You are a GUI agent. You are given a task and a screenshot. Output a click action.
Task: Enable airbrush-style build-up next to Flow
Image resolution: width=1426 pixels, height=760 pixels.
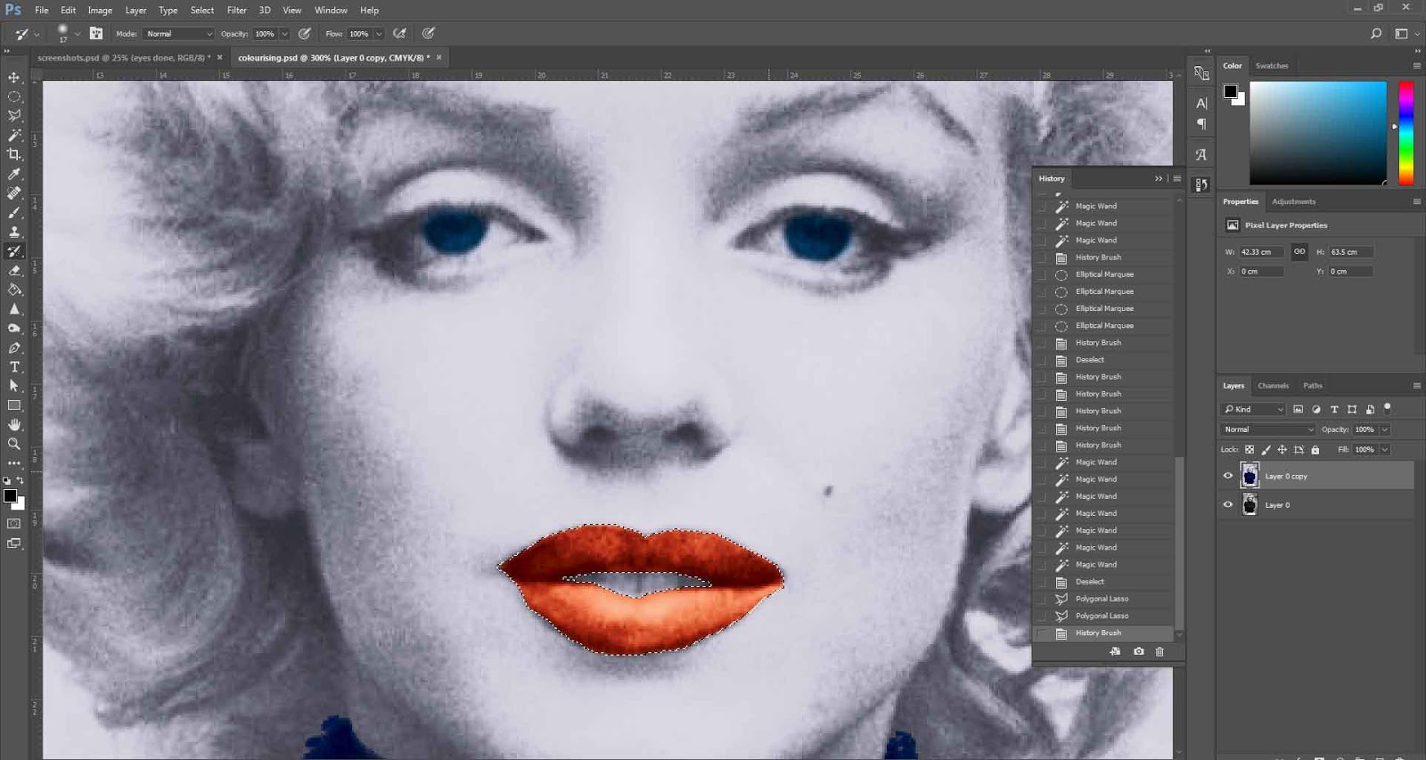tap(399, 34)
